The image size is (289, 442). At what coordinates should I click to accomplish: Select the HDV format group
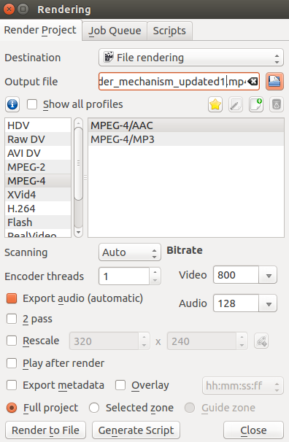coord(38,125)
